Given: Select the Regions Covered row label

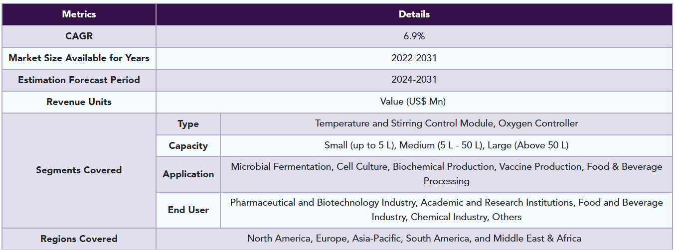Looking at the screenshot, I should [x=79, y=239].
